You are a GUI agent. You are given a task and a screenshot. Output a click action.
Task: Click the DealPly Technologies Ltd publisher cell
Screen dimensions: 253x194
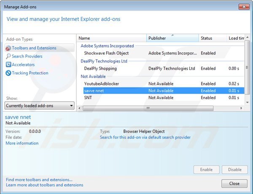click(172, 68)
